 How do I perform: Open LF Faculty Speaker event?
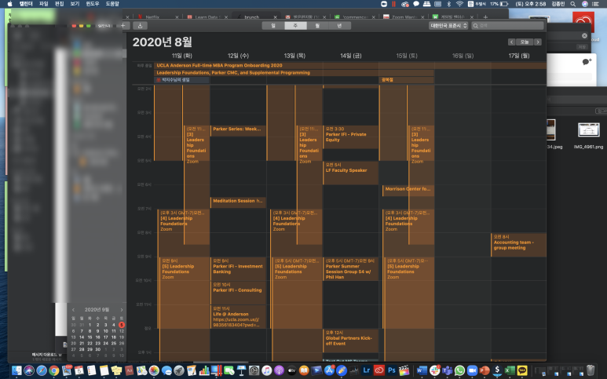coord(350,173)
